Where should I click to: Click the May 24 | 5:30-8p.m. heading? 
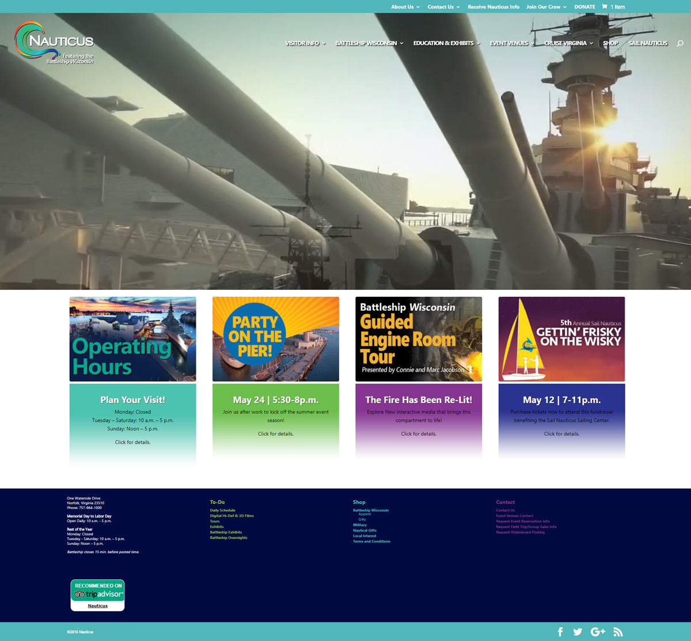click(276, 399)
